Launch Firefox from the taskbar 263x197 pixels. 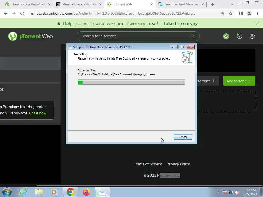[87, 192]
